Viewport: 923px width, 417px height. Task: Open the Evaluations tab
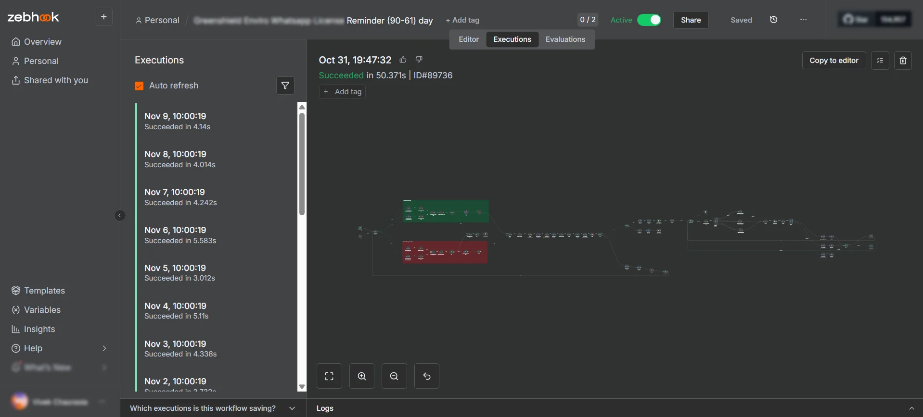(565, 39)
